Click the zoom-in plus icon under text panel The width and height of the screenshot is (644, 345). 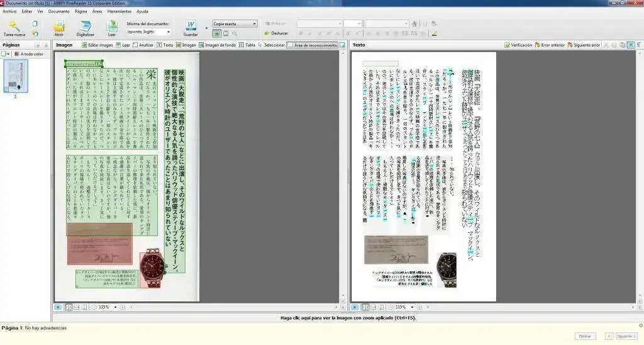coord(419,307)
